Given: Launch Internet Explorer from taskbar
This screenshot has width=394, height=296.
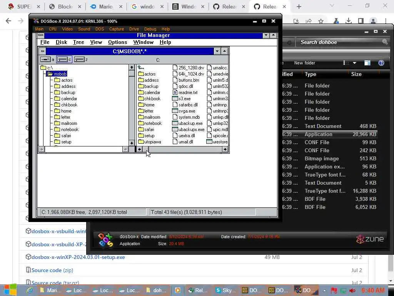Looking at the screenshot, I should [30, 290].
